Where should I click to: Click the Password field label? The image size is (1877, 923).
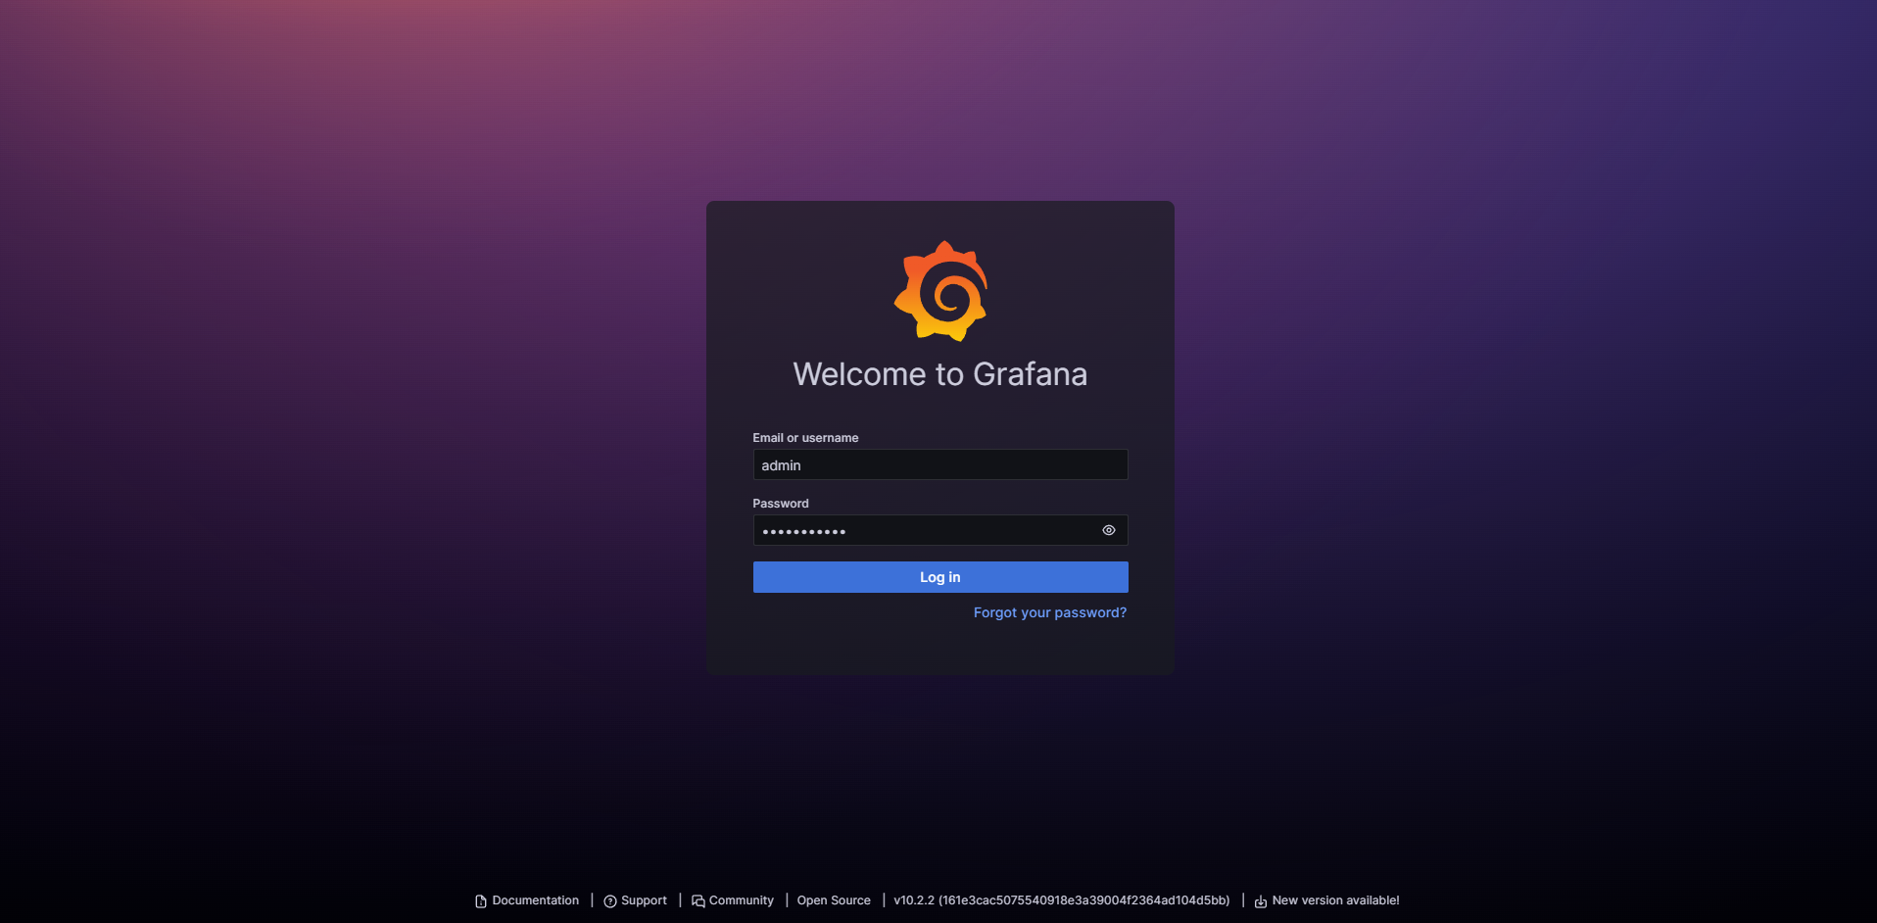point(781,504)
